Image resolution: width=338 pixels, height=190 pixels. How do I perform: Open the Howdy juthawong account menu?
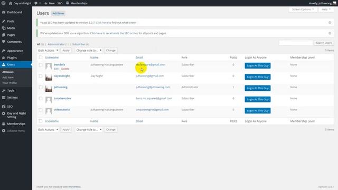pos(322,3)
